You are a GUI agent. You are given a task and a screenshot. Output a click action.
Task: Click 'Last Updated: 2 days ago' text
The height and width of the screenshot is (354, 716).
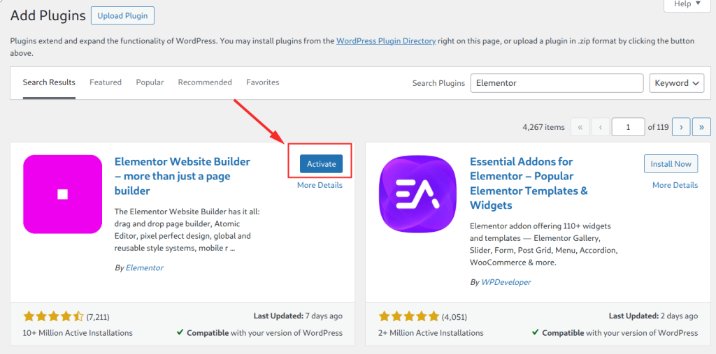[654, 316]
